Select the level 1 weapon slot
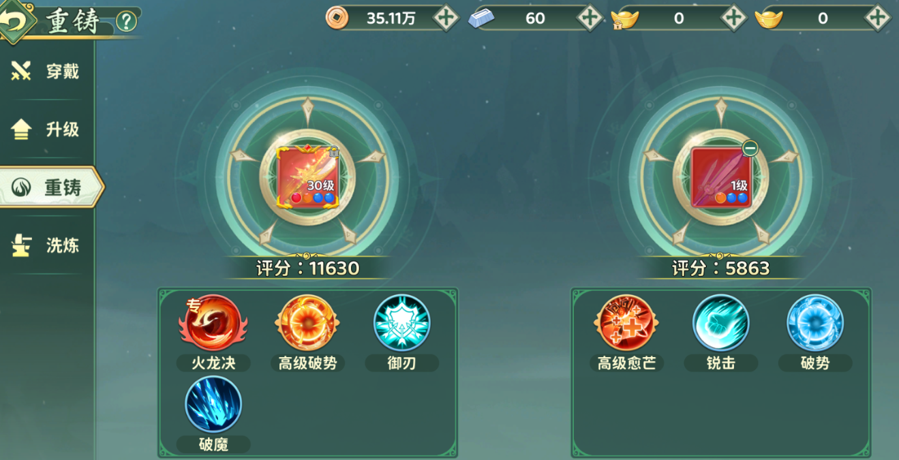The width and height of the screenshot is (899, 460). (720, 177)
